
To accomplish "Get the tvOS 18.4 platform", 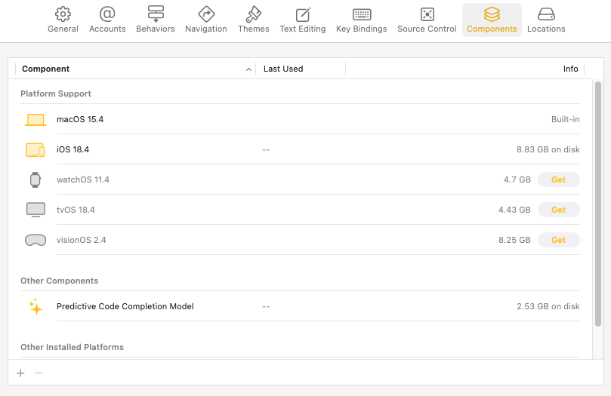I will (558, 210).
